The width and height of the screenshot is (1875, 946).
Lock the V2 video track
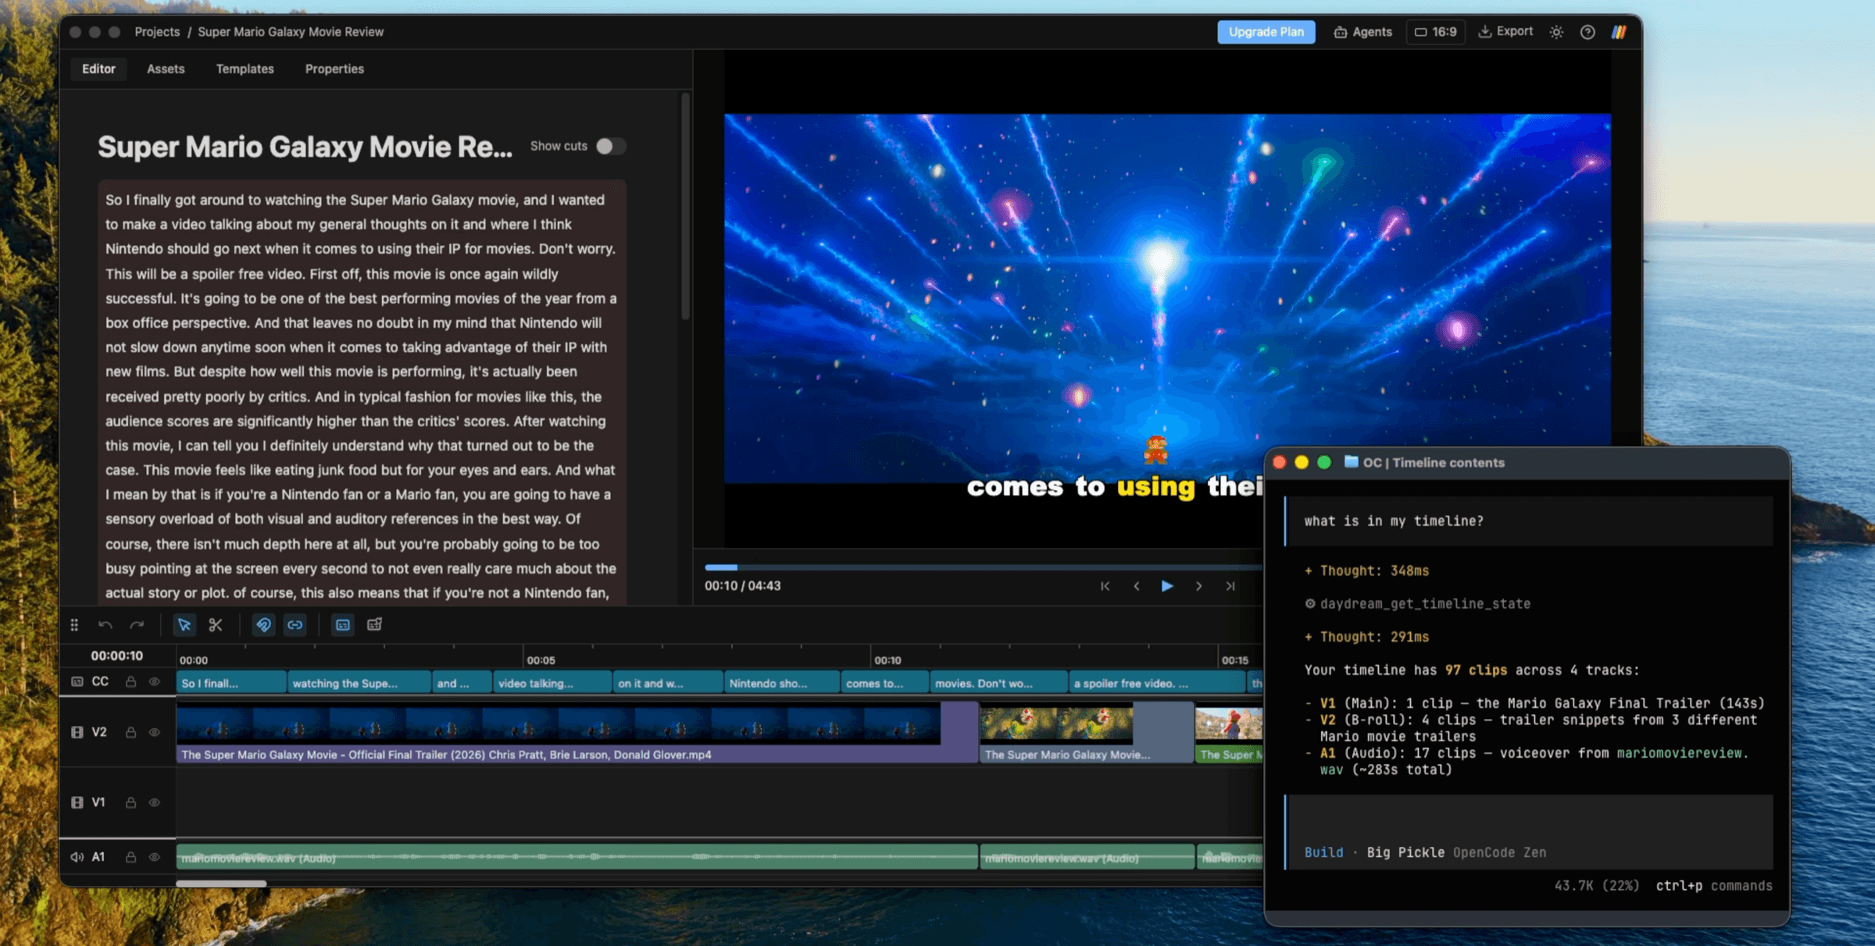[131, 733]
